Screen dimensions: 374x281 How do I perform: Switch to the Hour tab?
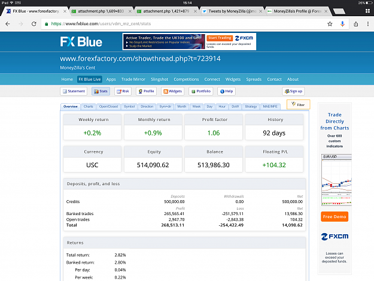click(222, 107)
